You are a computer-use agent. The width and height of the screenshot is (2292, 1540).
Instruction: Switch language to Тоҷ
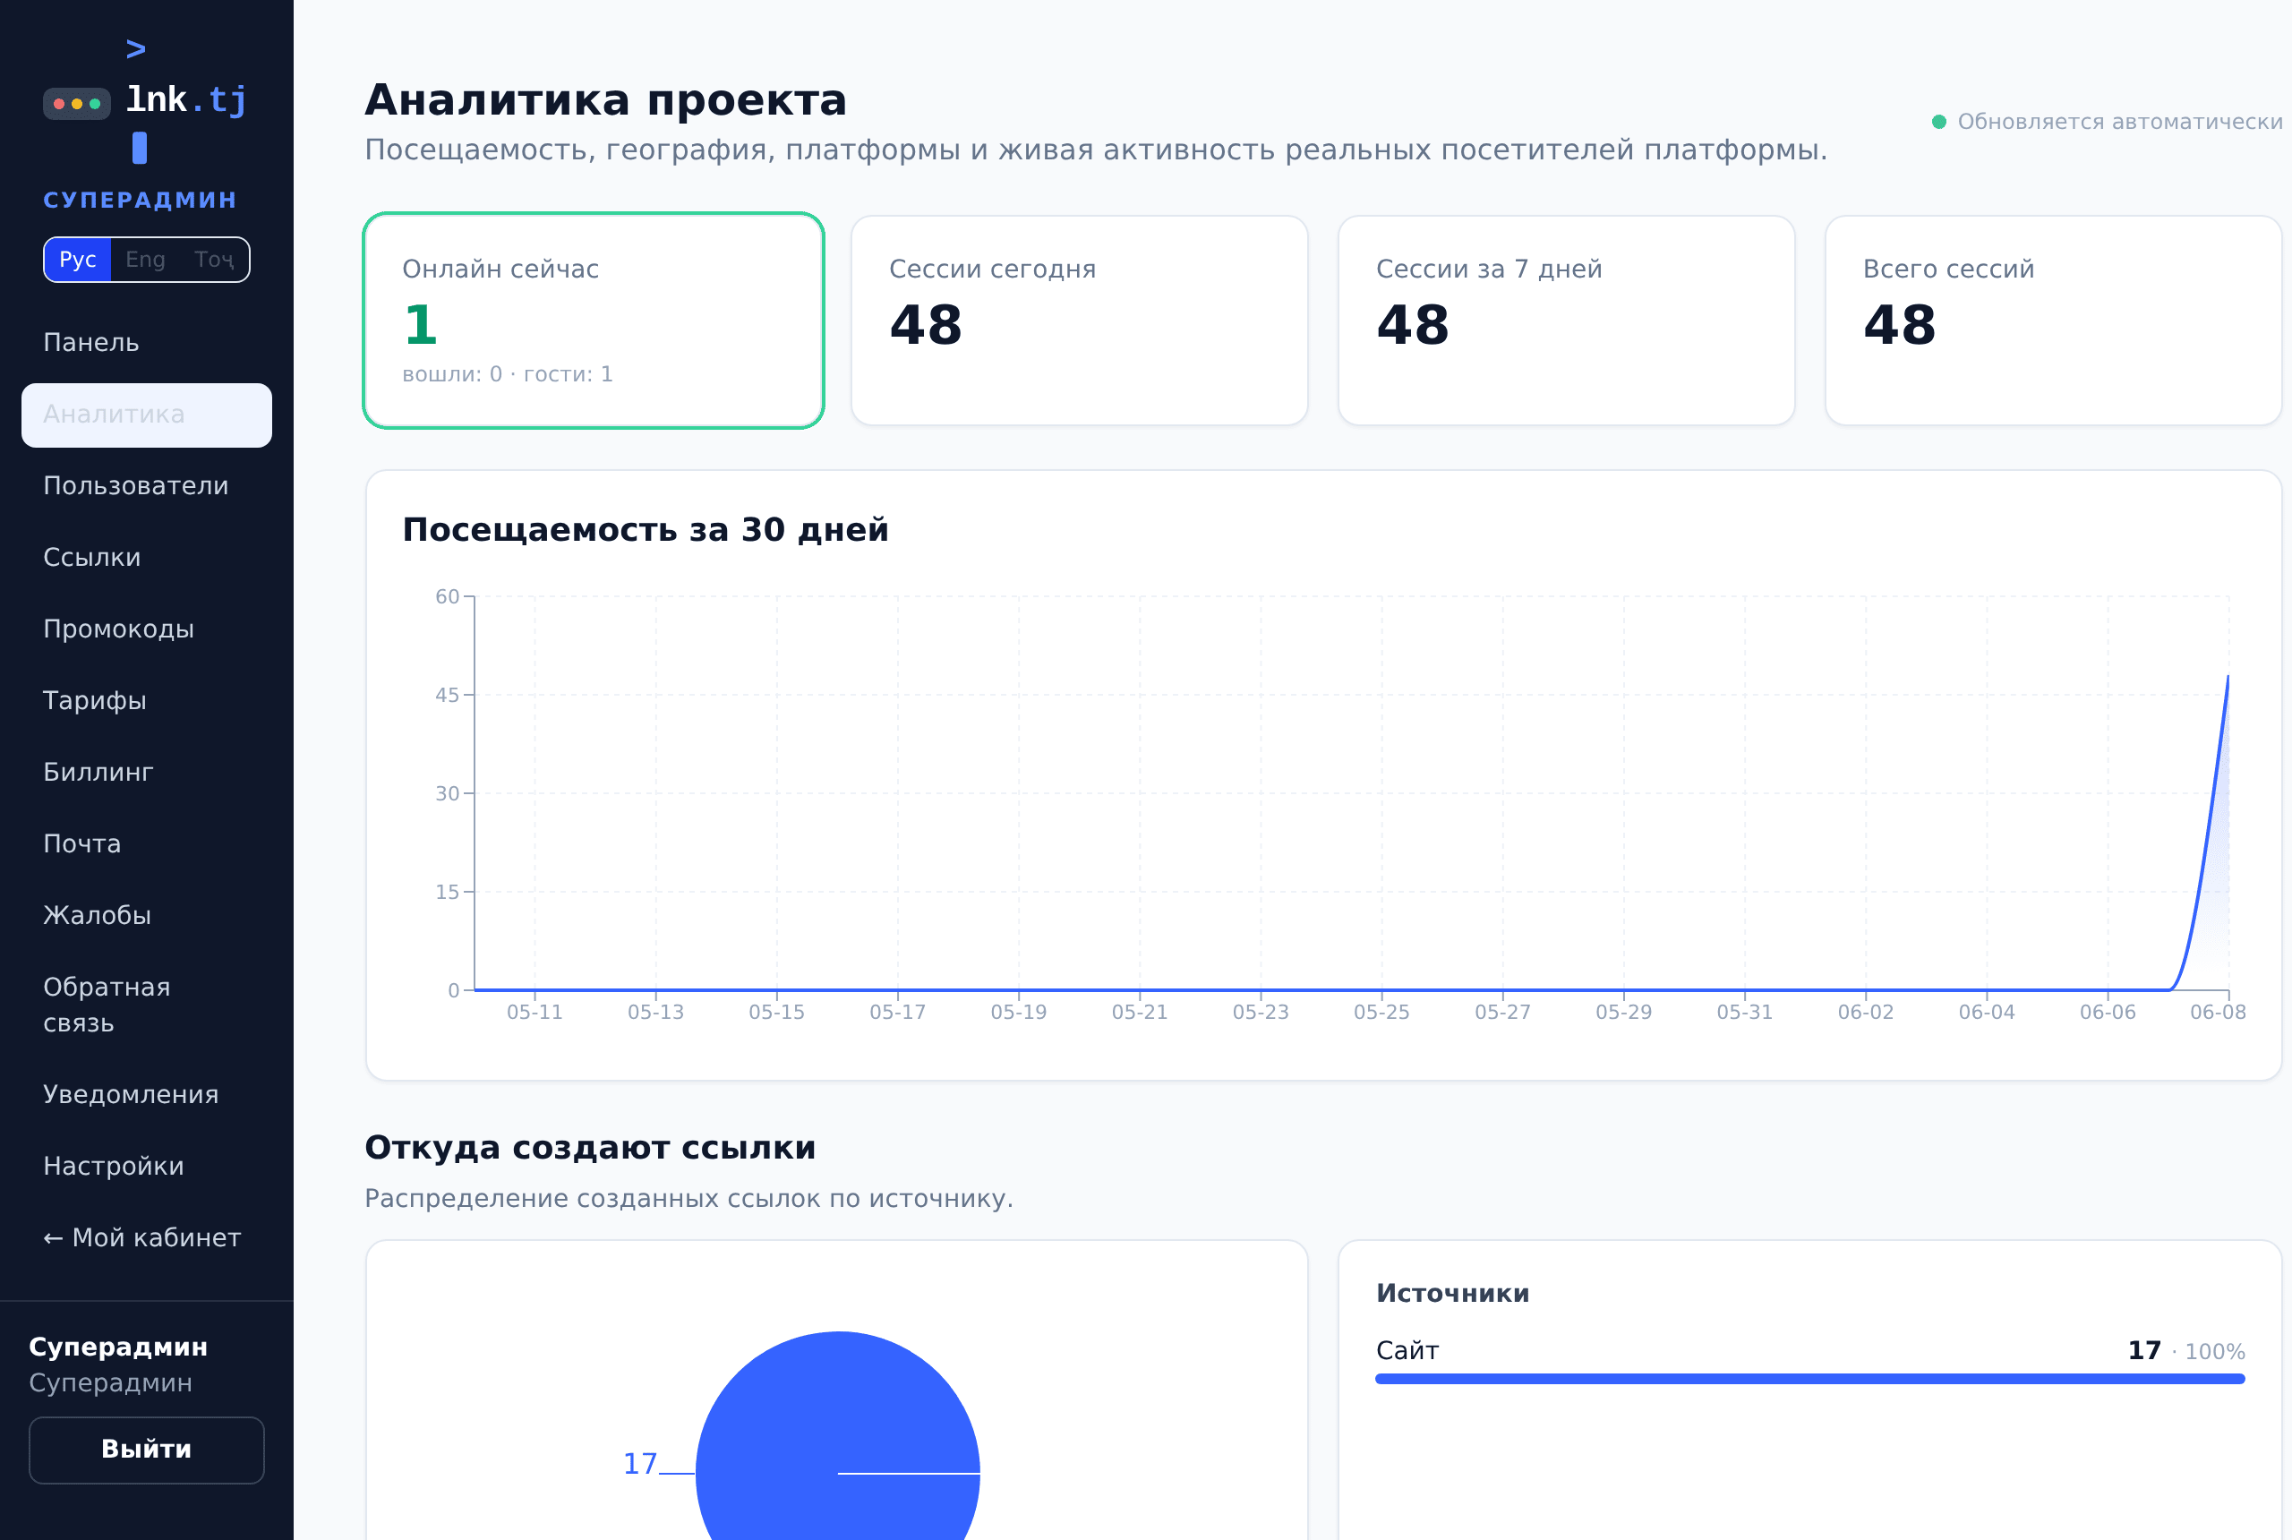coord(214,260)
